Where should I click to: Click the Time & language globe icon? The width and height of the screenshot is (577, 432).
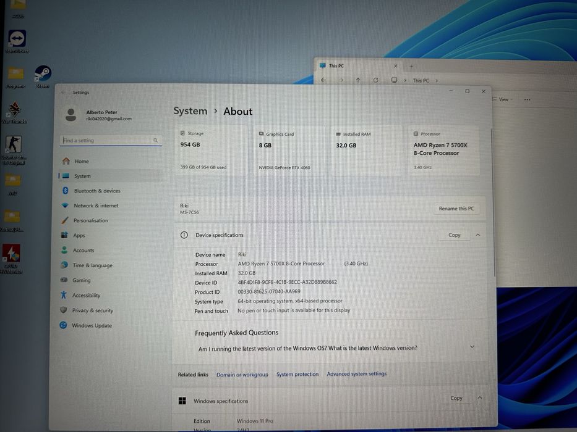click(64, 265)
